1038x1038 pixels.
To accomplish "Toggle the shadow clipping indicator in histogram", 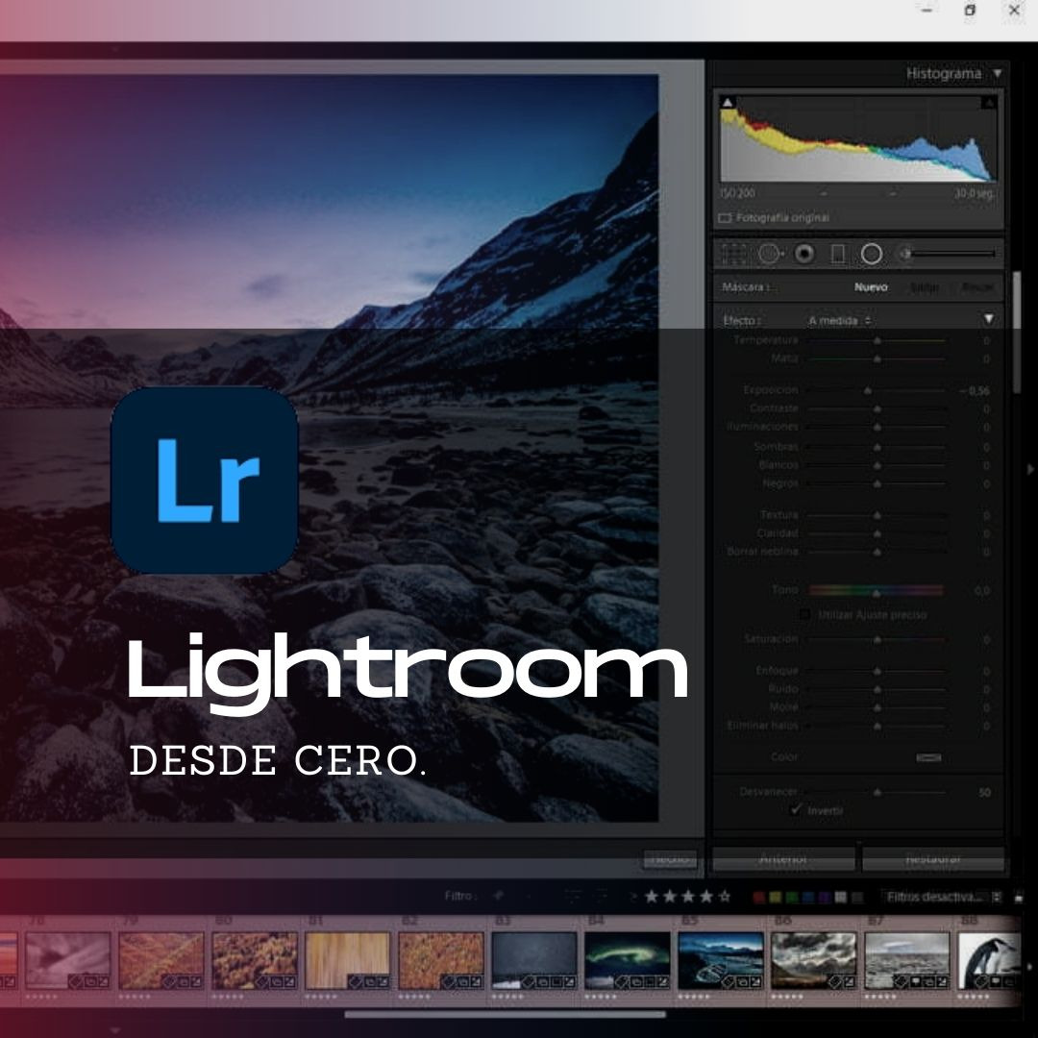I will pos(728,102).
